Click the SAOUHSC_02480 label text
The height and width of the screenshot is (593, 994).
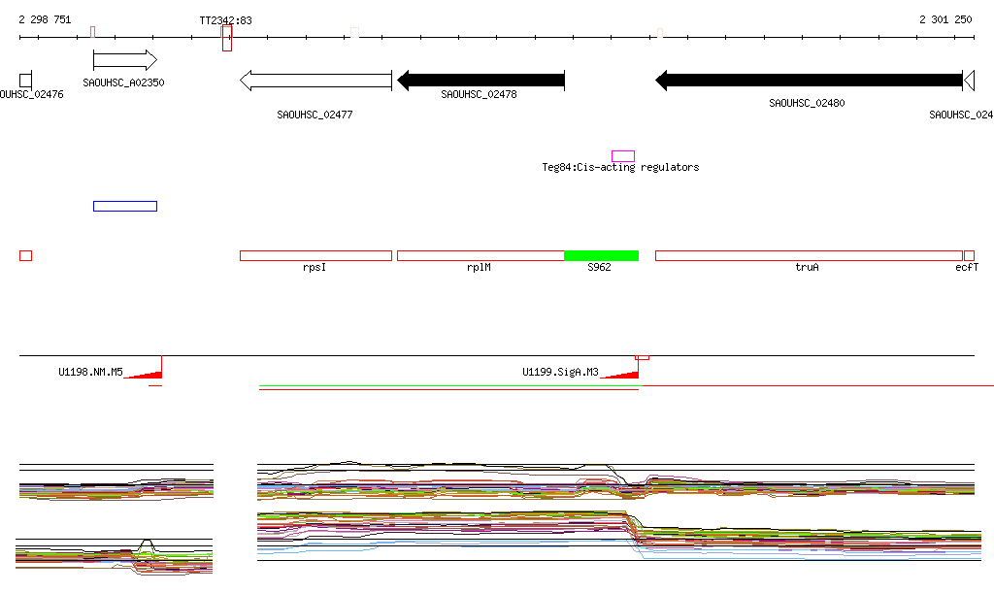coord(807,103)
